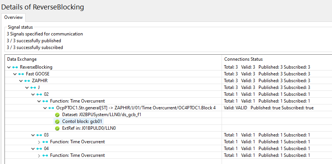Expand Function: Time Overcurrent under 03
332x164 pixels.
click(x=39, y=142)
